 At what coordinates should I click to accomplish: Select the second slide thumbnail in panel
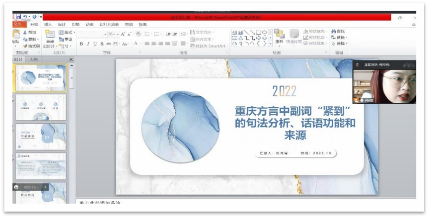point(40,107)
